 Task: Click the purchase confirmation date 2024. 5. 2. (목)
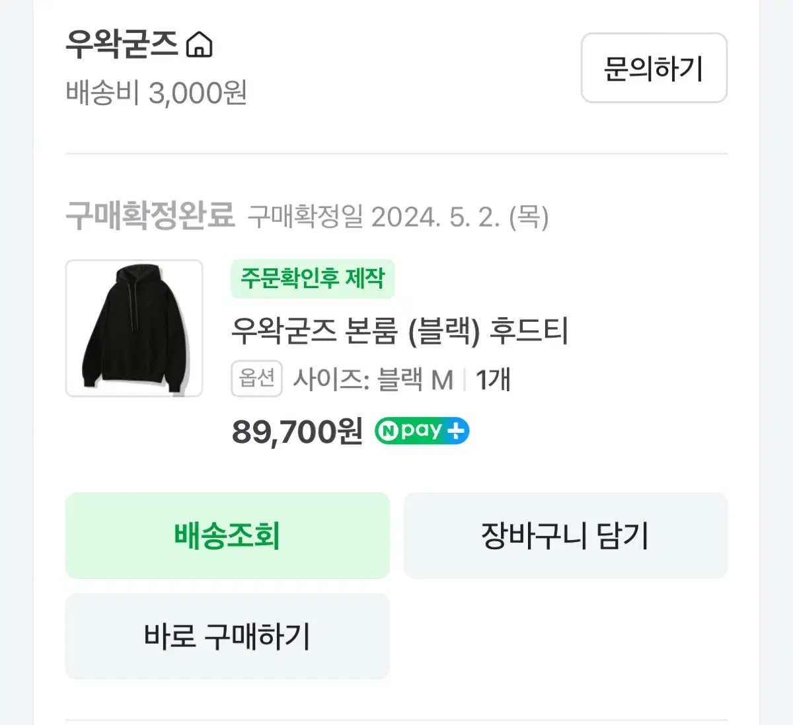pyautogui.click(x=461, y=216)
